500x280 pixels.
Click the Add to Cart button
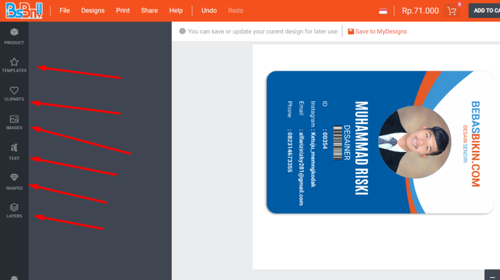484,11
